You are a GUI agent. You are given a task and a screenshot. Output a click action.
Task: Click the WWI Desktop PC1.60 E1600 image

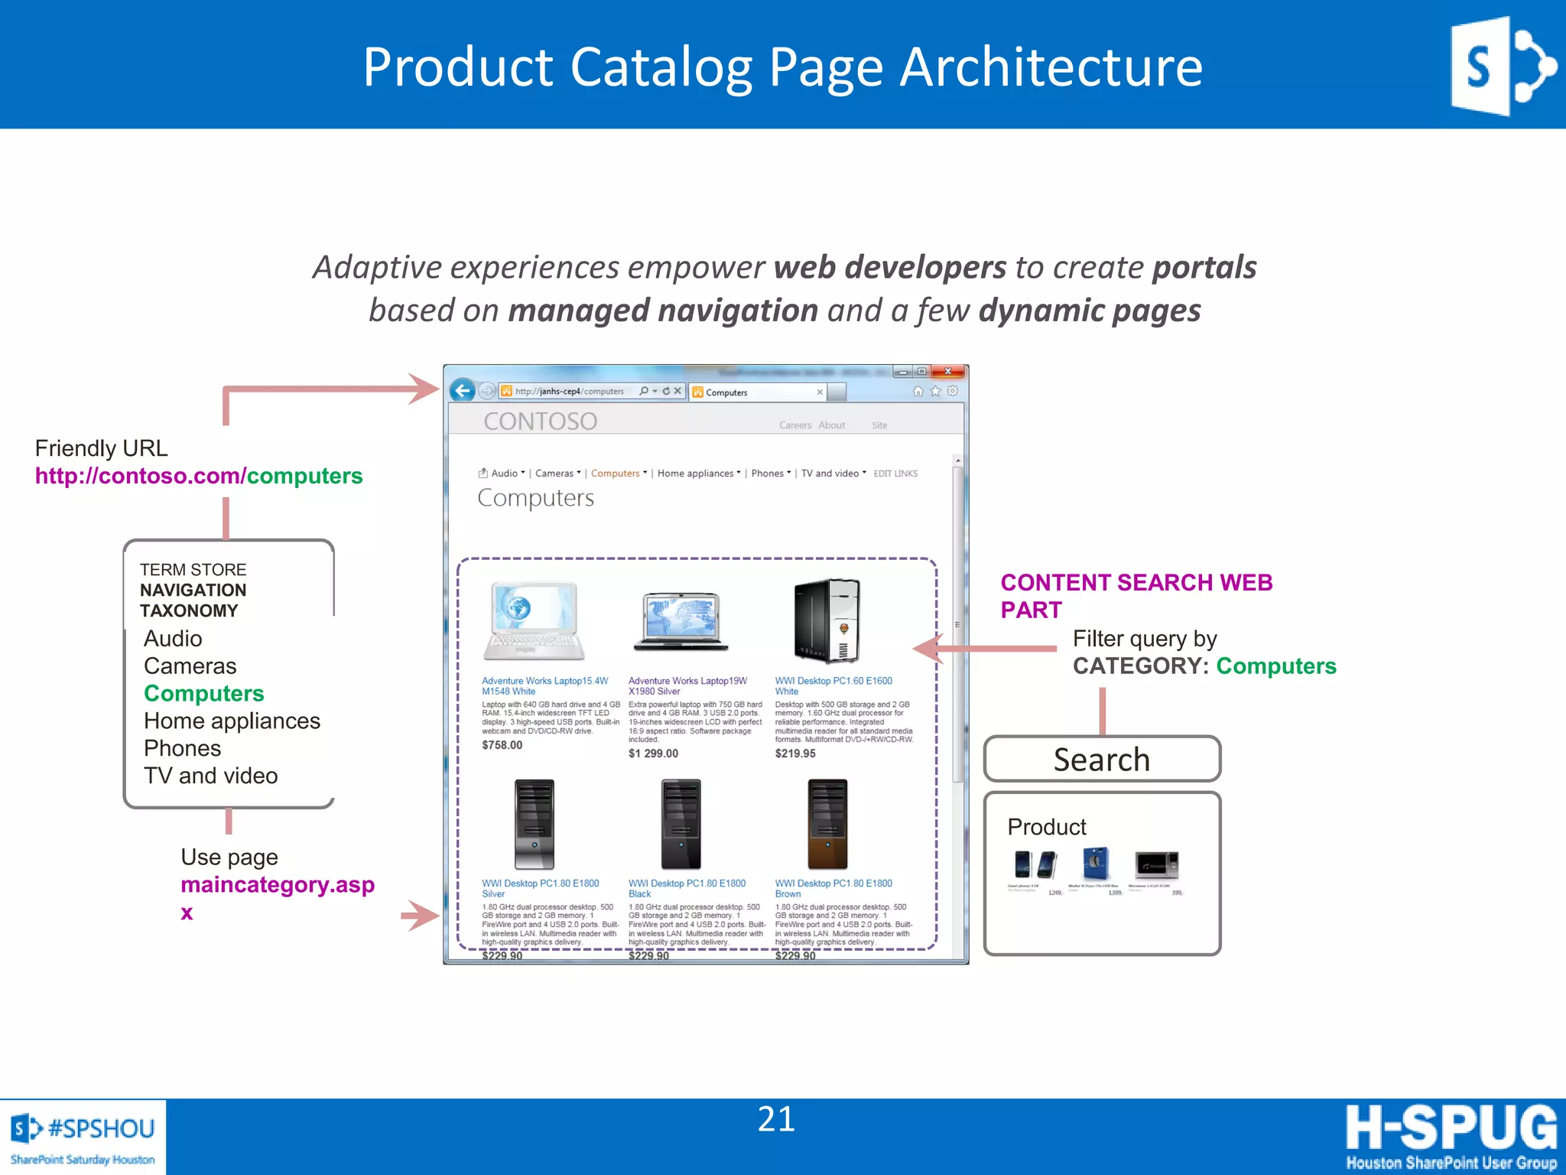pos(828,620)
